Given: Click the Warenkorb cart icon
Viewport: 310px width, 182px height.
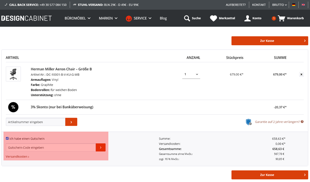Looking at the screenshot, I should click(282, 18).
